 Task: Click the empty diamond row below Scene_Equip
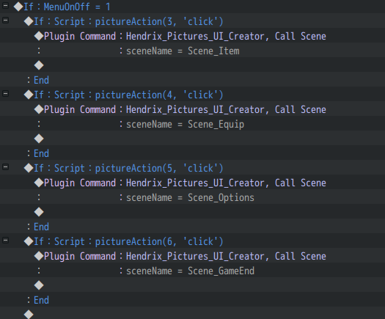pos(192,139)
